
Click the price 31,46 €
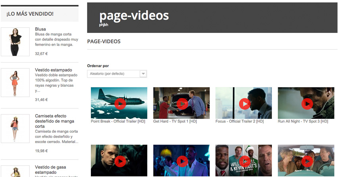(x=41, y=100)
